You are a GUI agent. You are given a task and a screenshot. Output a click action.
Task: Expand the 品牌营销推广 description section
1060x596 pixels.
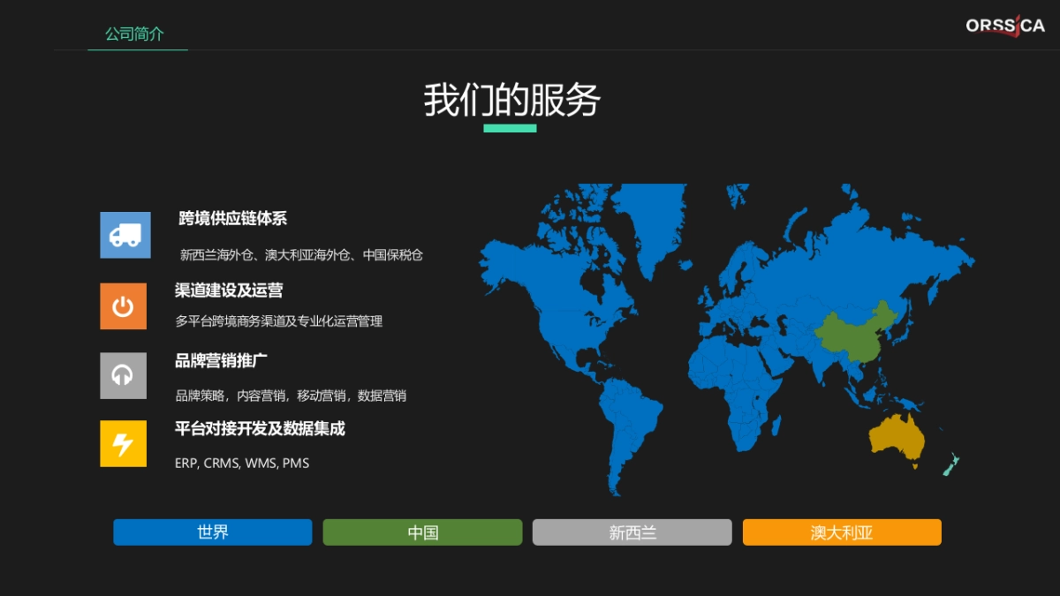coord(219,360)
